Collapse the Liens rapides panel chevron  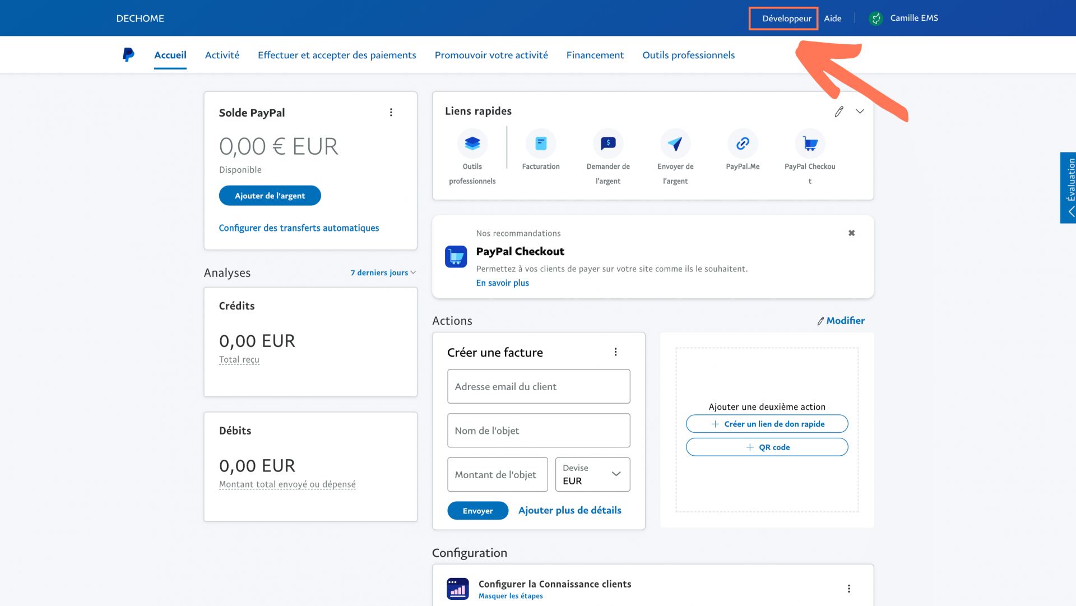pyautogui.click(x=860, y=112)
